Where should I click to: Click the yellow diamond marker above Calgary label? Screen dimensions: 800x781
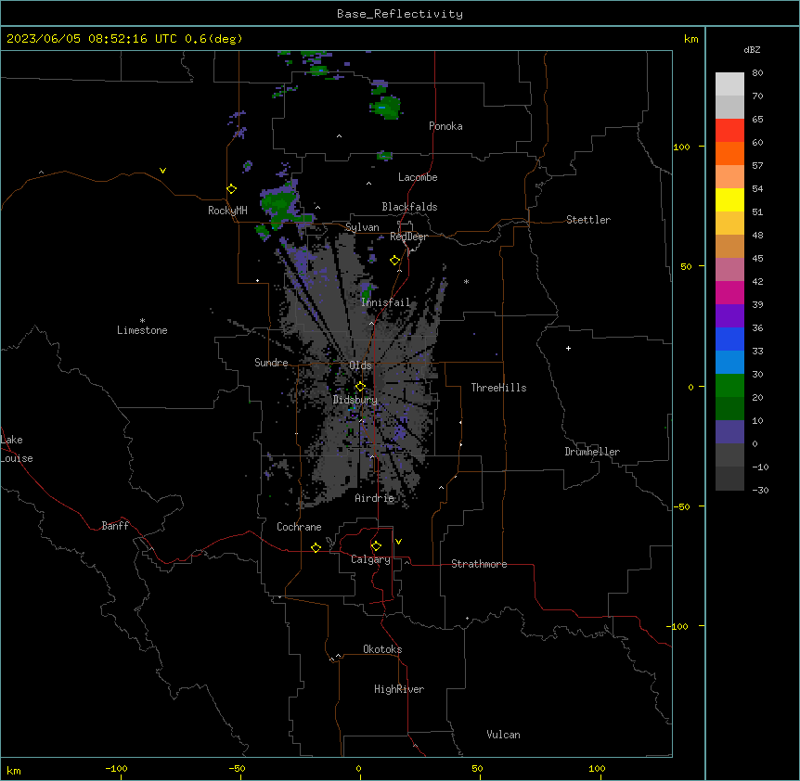pyautogui.click(x=376, y=546)
